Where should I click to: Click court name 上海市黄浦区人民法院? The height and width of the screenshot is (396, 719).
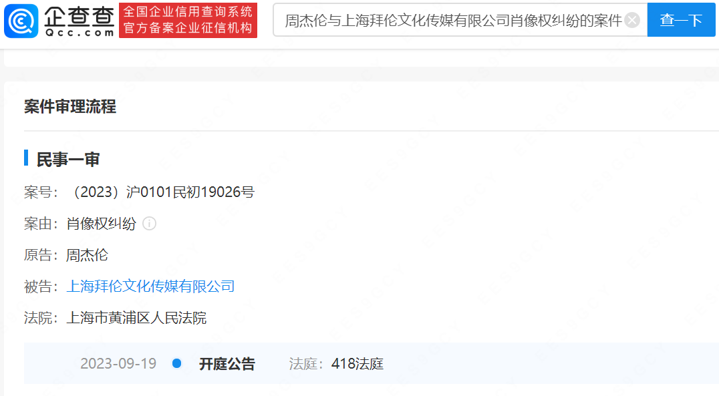(136, 318)
